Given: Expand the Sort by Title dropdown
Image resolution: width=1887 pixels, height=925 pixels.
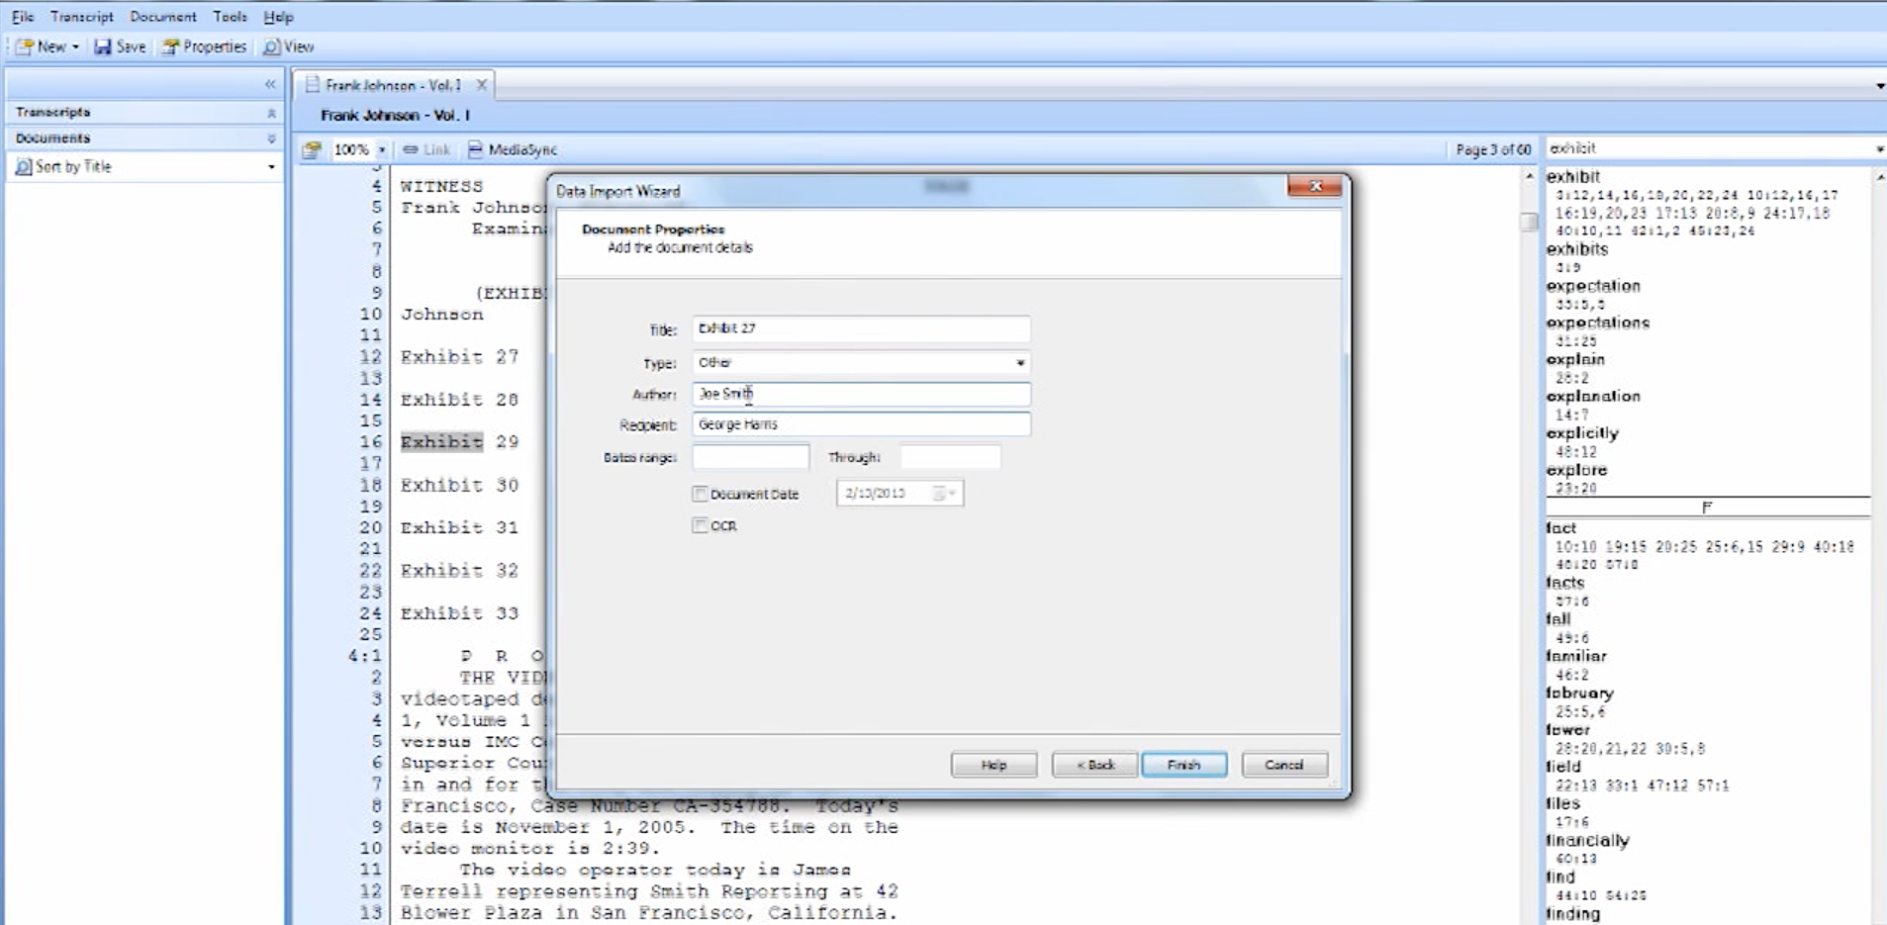Looking at the screenshot, I should click(271, 167).
